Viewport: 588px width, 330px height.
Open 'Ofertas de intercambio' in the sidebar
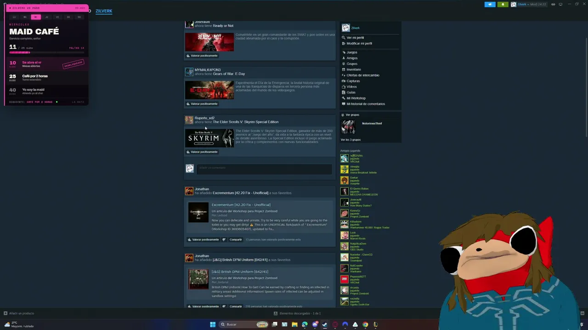(x=363, y=75)
